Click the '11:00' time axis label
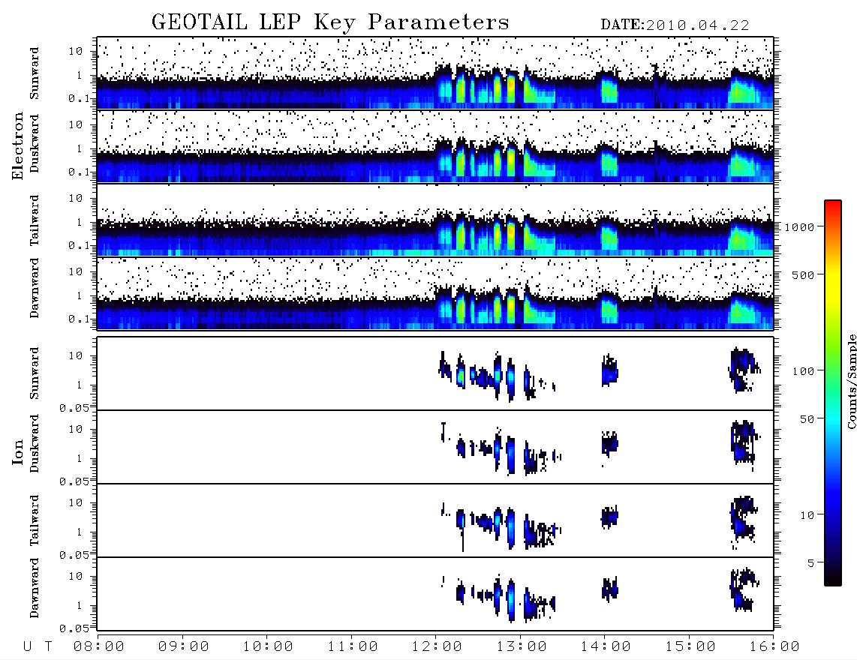The height and width of the screenshot is (660, 857). pos(353,647)
